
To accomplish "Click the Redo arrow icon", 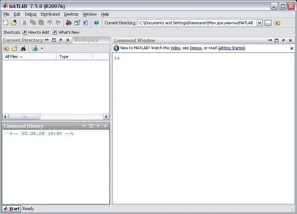I will tap(58, 22).
